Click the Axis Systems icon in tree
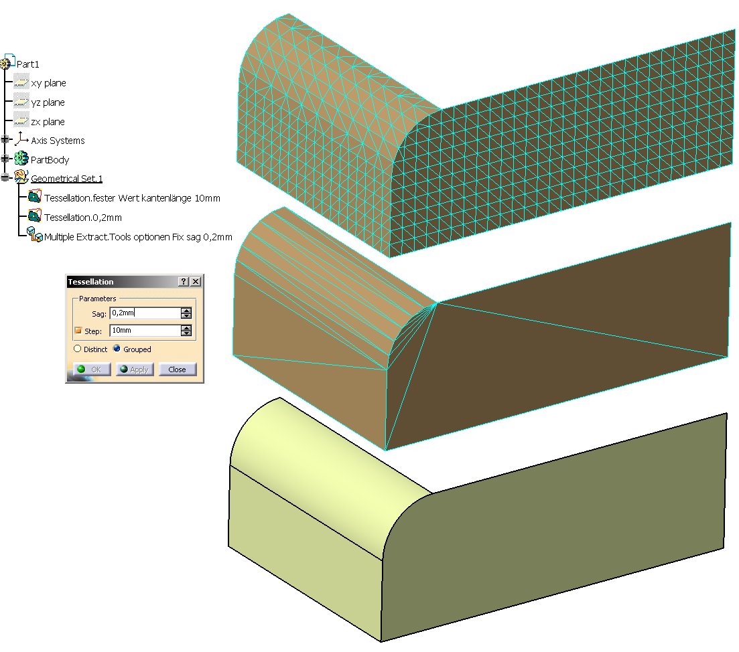Image resolution: width=739 pixels, height=652 pixels. point(21,139)
